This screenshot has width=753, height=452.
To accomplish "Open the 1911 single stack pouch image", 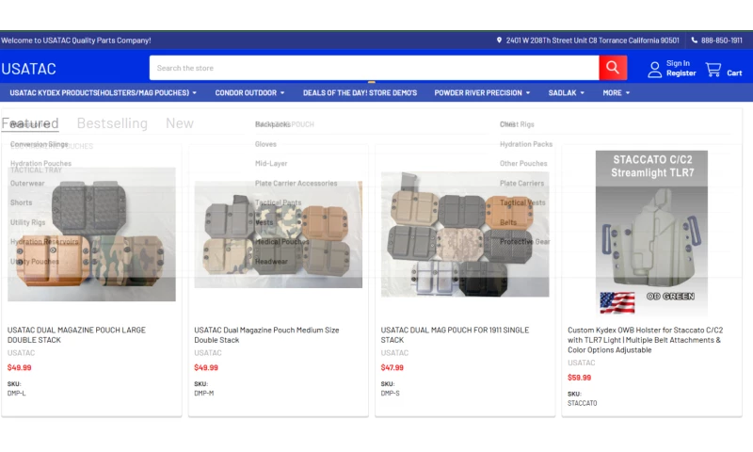I will tap(465, 234).
